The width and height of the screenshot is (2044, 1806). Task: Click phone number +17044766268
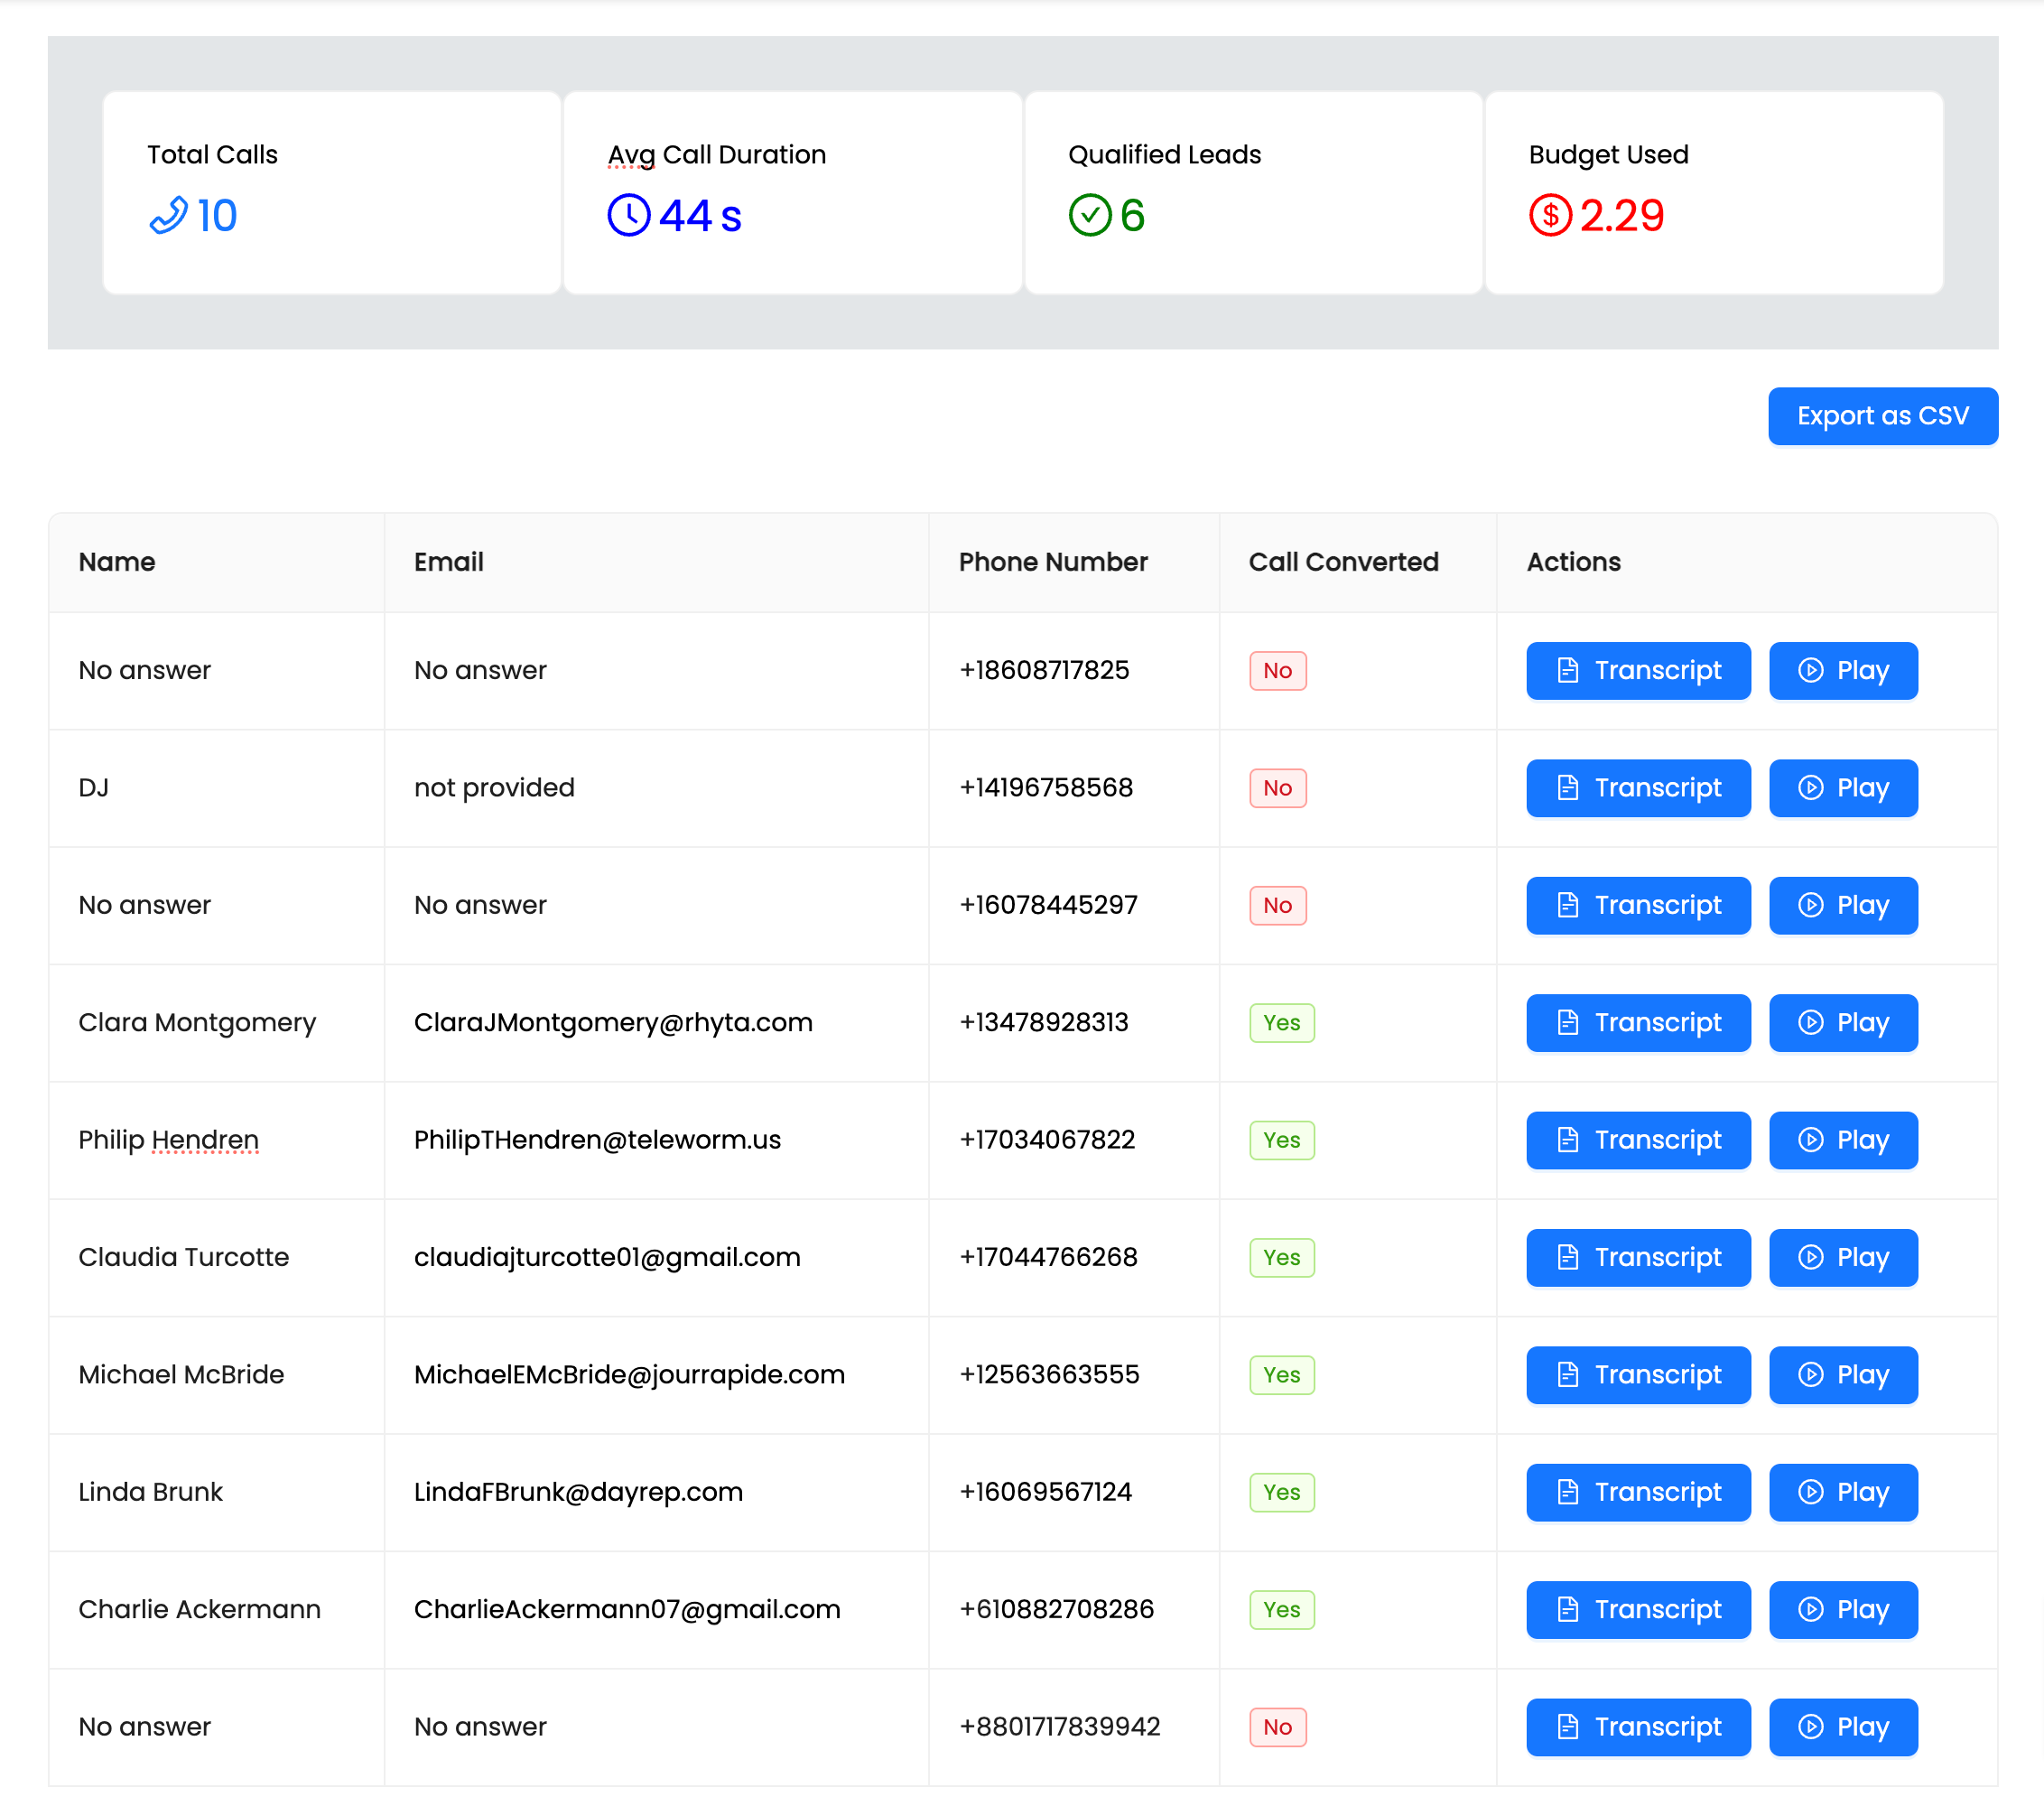[1048, 1258]
